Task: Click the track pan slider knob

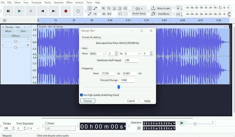Action: point(16,47)
